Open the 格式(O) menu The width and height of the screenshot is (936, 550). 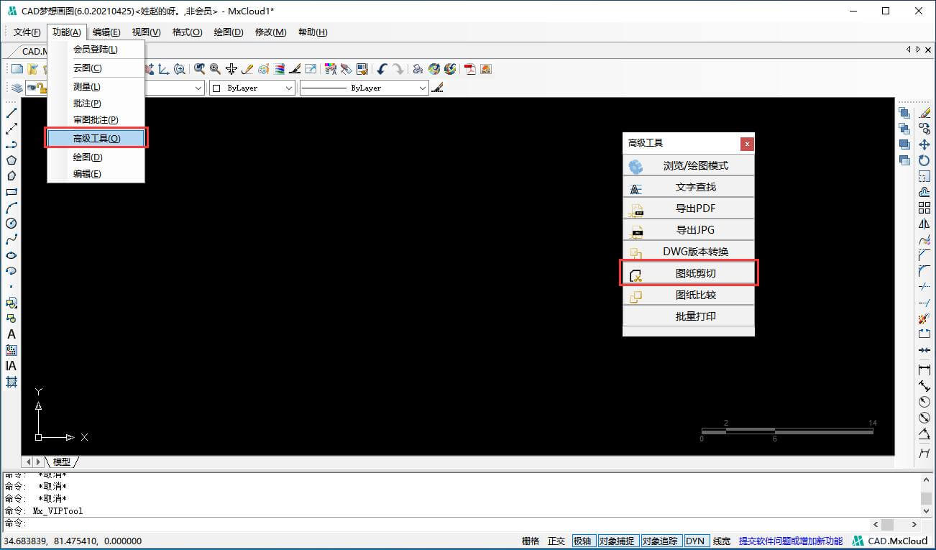[188, 32]
